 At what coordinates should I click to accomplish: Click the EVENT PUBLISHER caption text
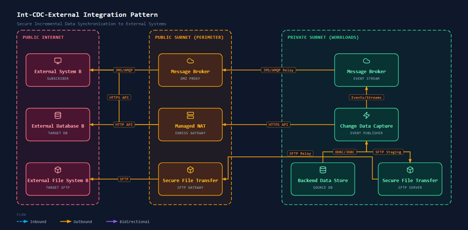pos(366,133)
